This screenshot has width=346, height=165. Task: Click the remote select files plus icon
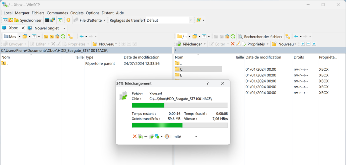tap(303, 44)
